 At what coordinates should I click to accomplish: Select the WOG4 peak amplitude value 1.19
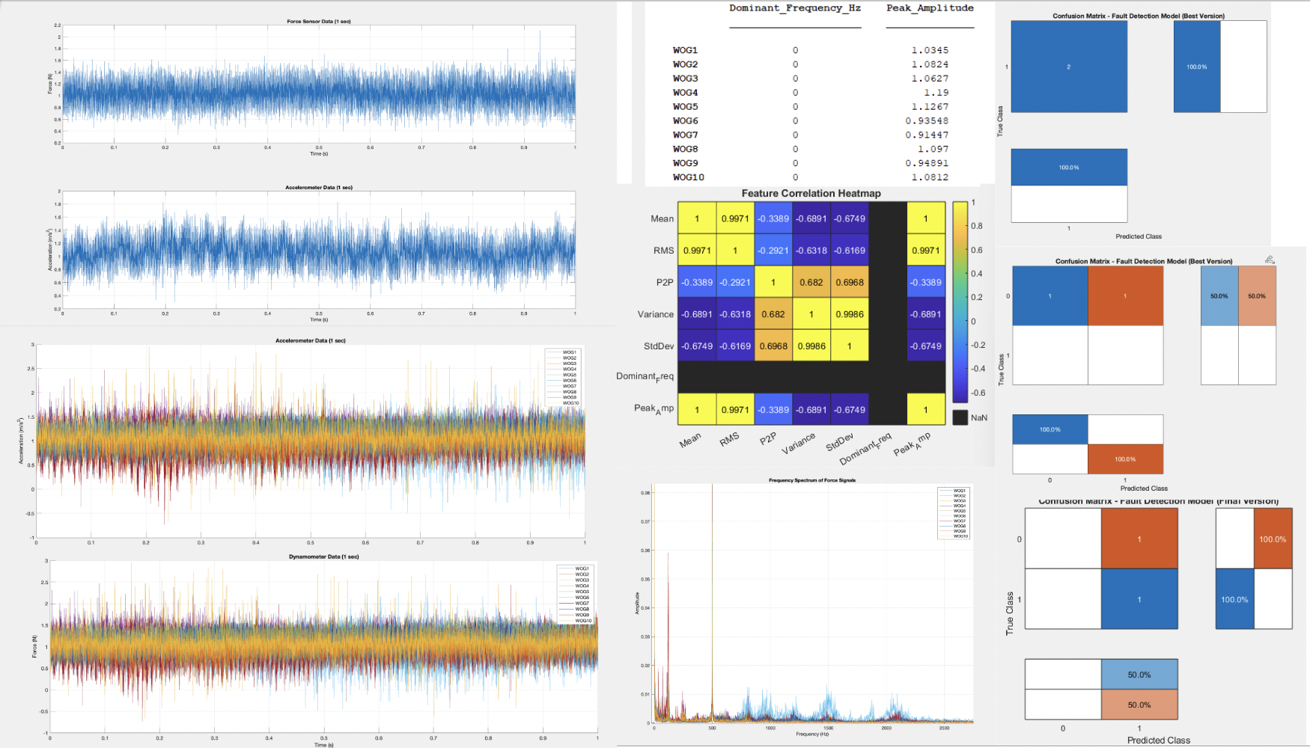tap(936, 93)
